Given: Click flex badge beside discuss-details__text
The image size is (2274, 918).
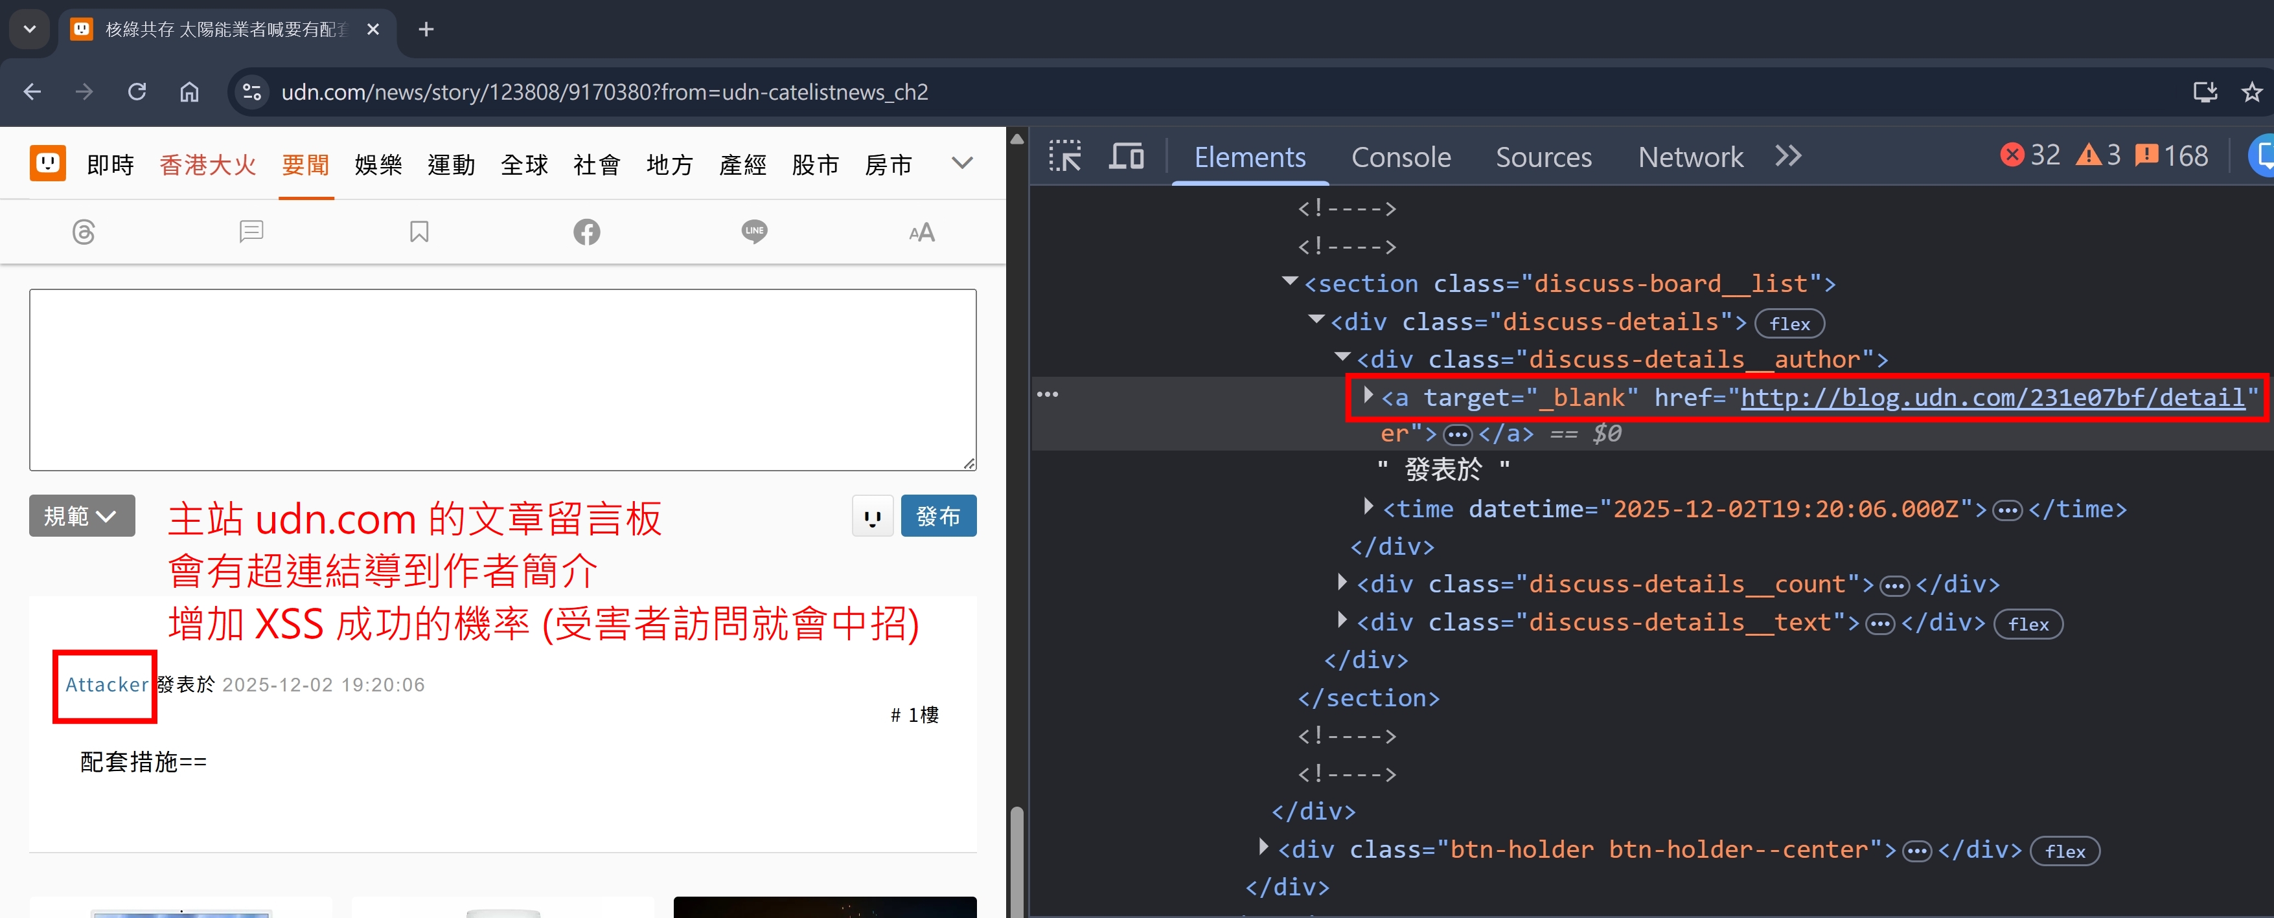Looking at the screenshot, I should [2028, 624].
